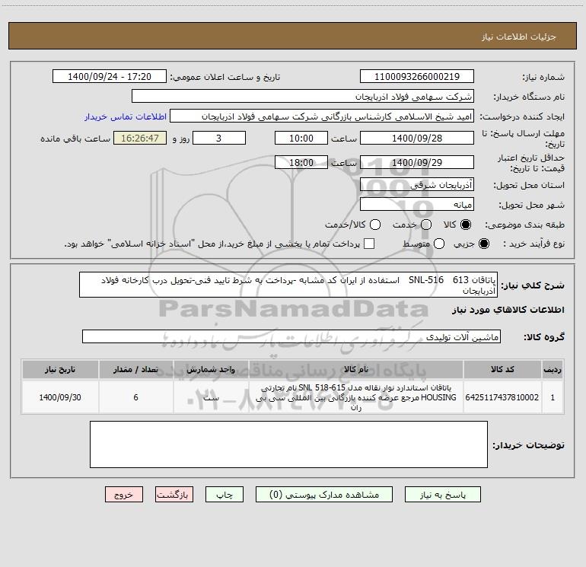Click the price validity date 1400/09/29
This screenshot has width=586, height=567.
point(417,162)
